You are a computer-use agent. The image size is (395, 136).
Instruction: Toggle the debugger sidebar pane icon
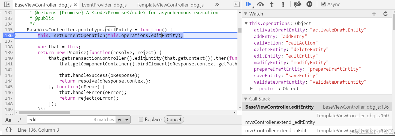coord(237,4)
